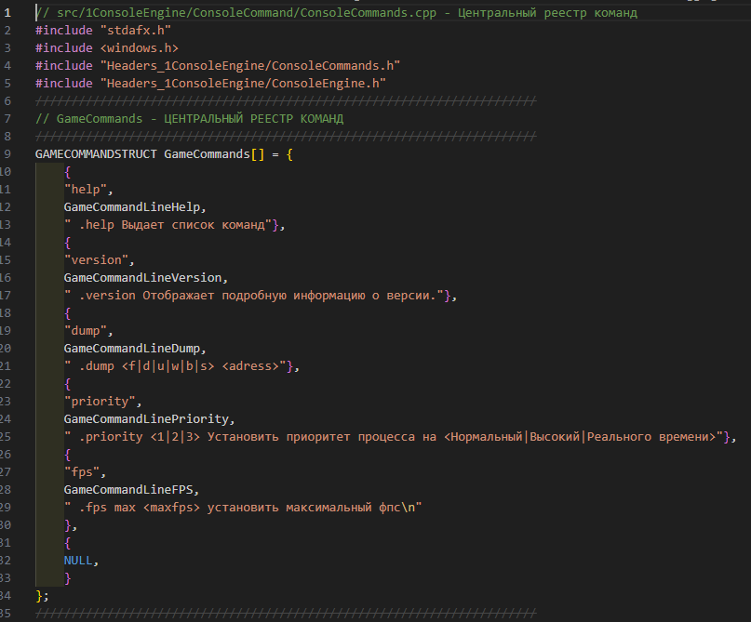The height and width of the screenshot is (622, 751).
Task: Click the GAMECOMMANDSTRUCT type name
Action: coord(96,153)
